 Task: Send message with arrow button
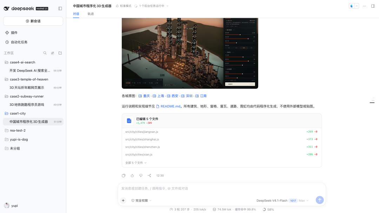(320, 200)
